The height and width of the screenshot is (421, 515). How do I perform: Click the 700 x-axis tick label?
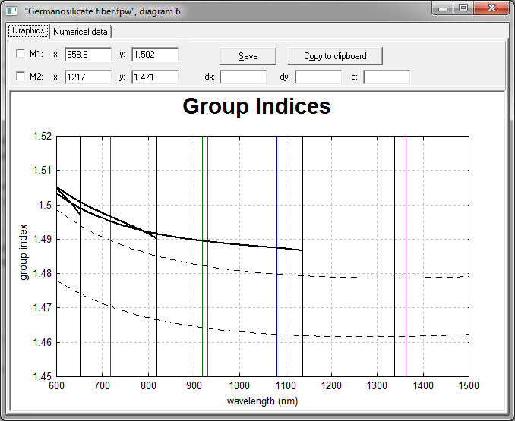coord(102,385)
